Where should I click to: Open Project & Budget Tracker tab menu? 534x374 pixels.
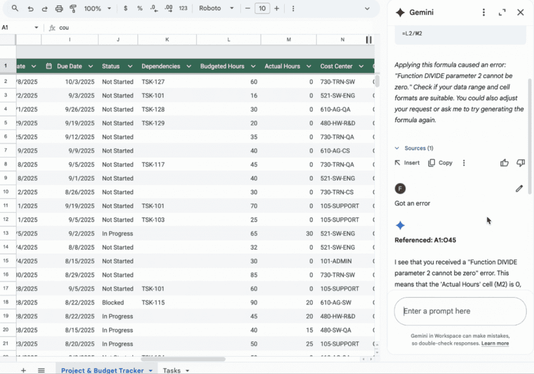151,370
